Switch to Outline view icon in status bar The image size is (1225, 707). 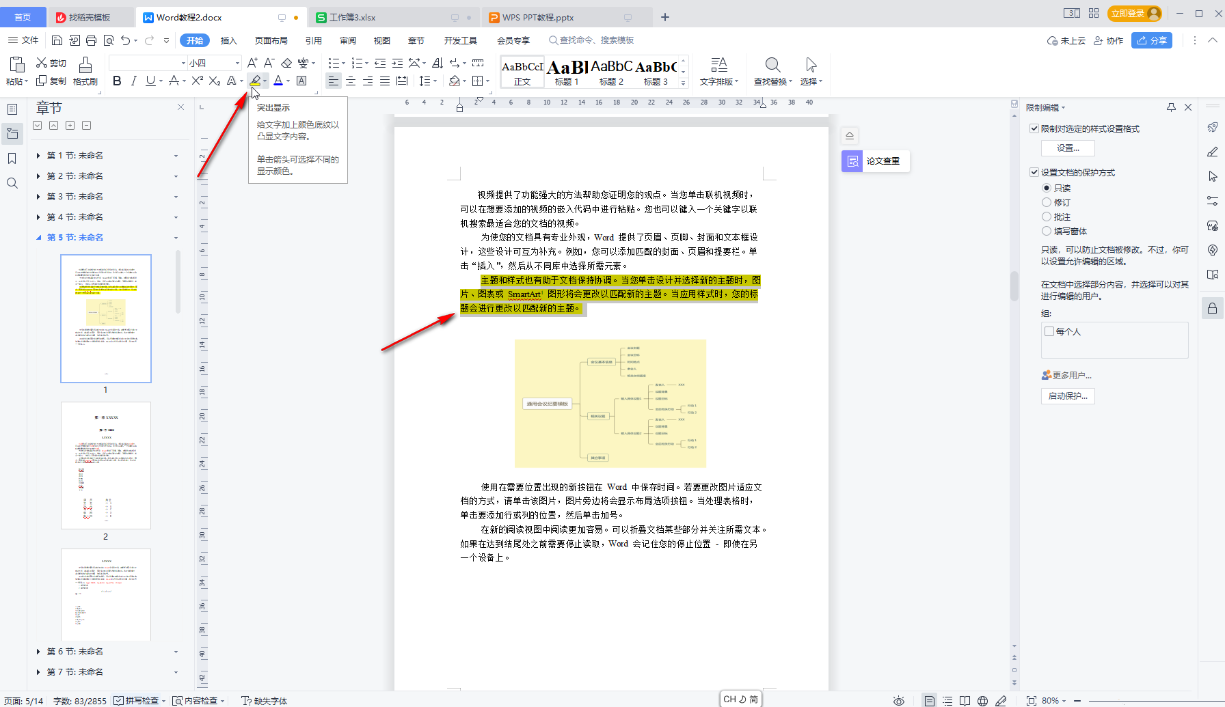947,701
